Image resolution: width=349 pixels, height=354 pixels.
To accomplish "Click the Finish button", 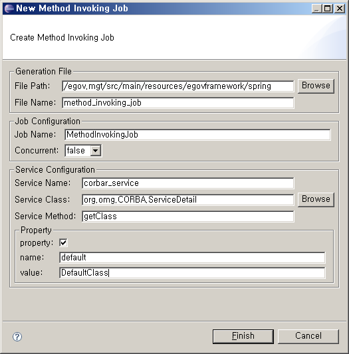I will [243, 336].
